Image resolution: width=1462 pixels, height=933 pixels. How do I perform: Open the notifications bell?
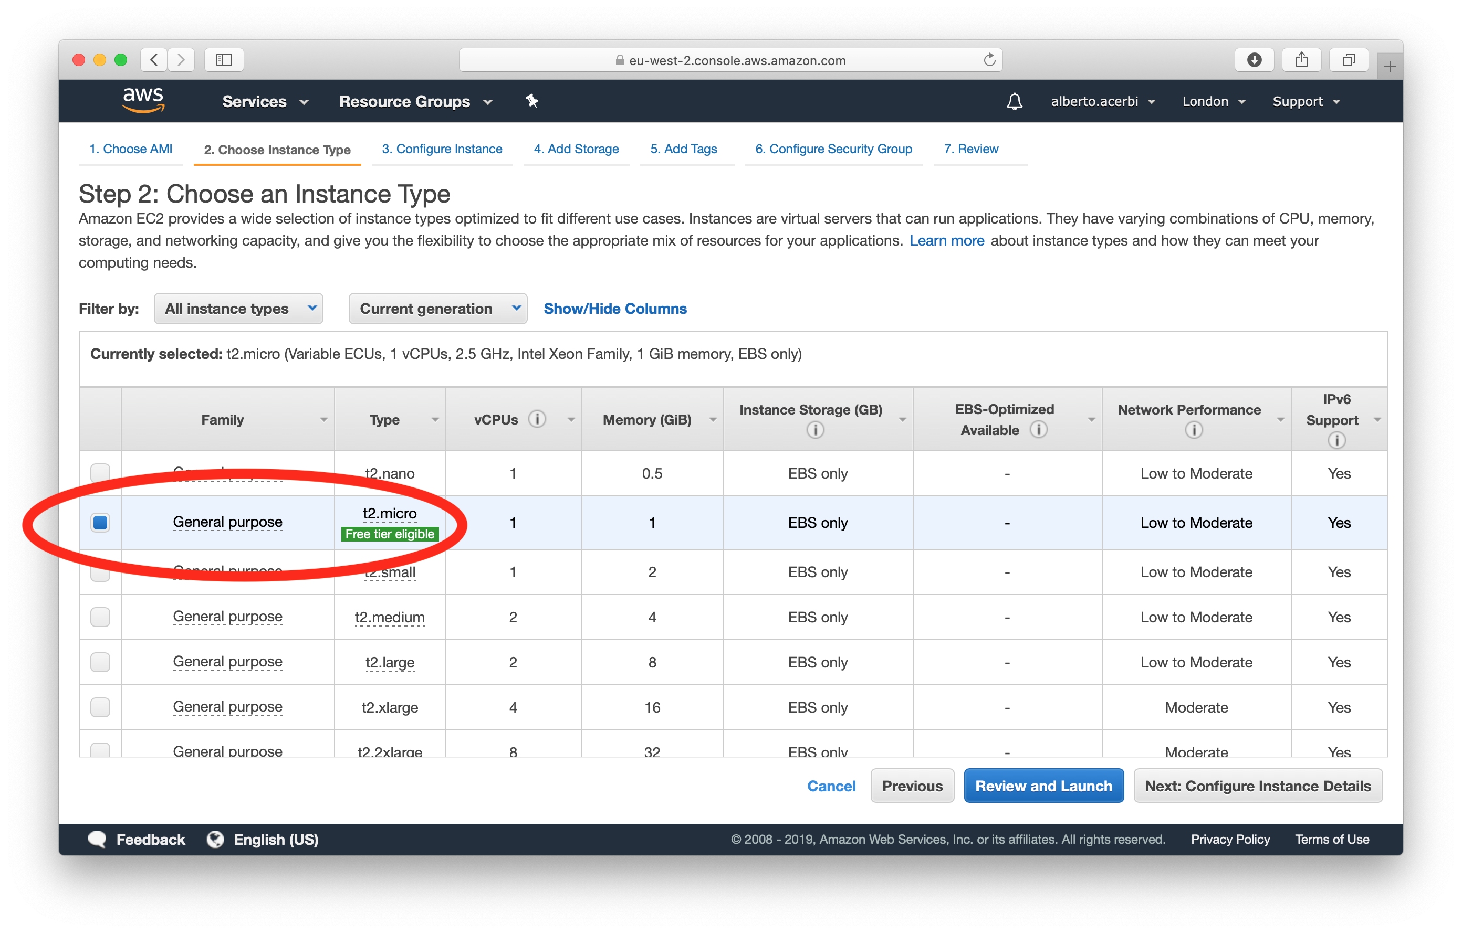click(1015, 101)
